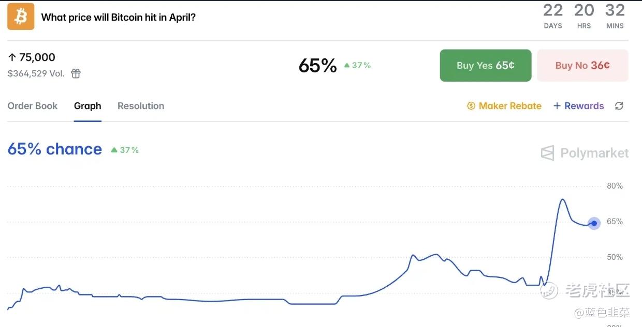Click the up arrow beside 75,000
The height and width of the screenshot is (327, 642).
click(12, 57)
